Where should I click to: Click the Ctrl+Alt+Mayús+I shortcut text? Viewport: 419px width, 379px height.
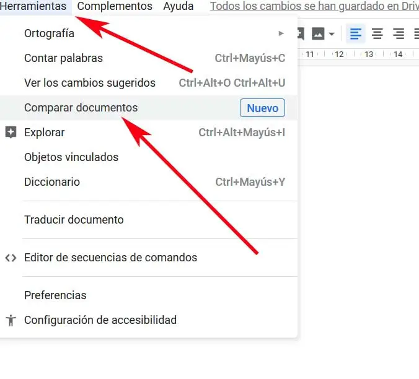coord(242,133)
